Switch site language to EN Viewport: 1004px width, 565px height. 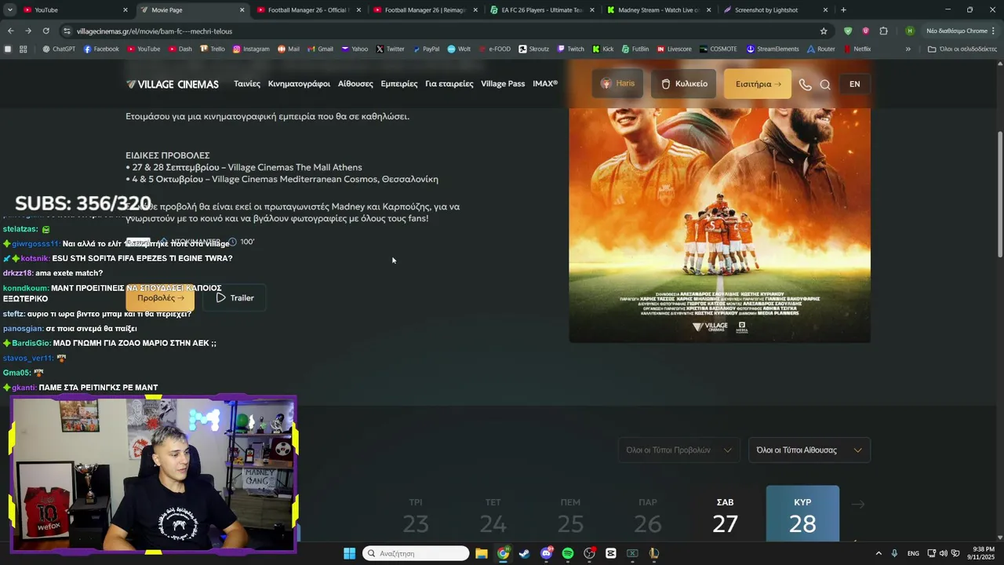pos(854,84)
